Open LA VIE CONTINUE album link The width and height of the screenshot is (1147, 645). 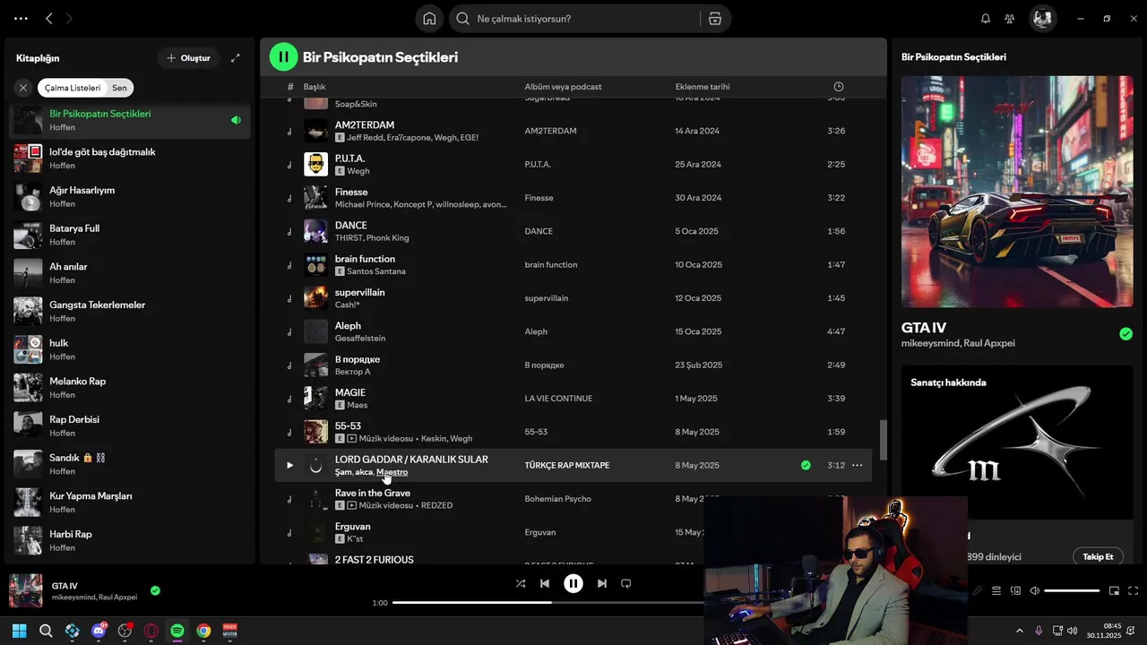[558, 399]
